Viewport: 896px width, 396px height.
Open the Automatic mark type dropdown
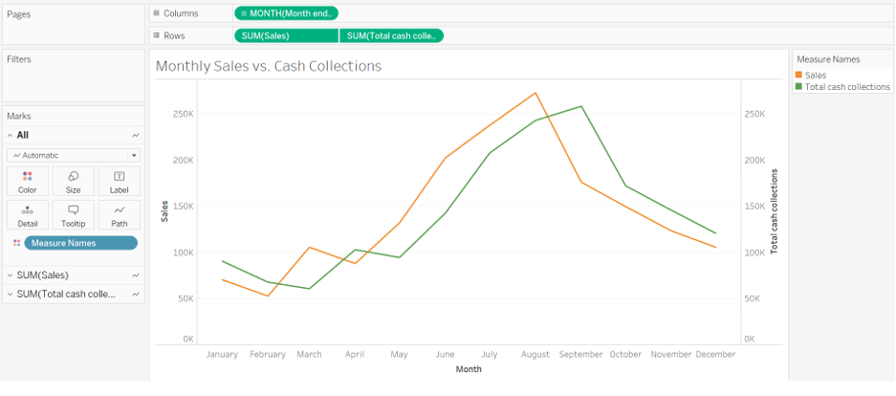tap(73, 155)
